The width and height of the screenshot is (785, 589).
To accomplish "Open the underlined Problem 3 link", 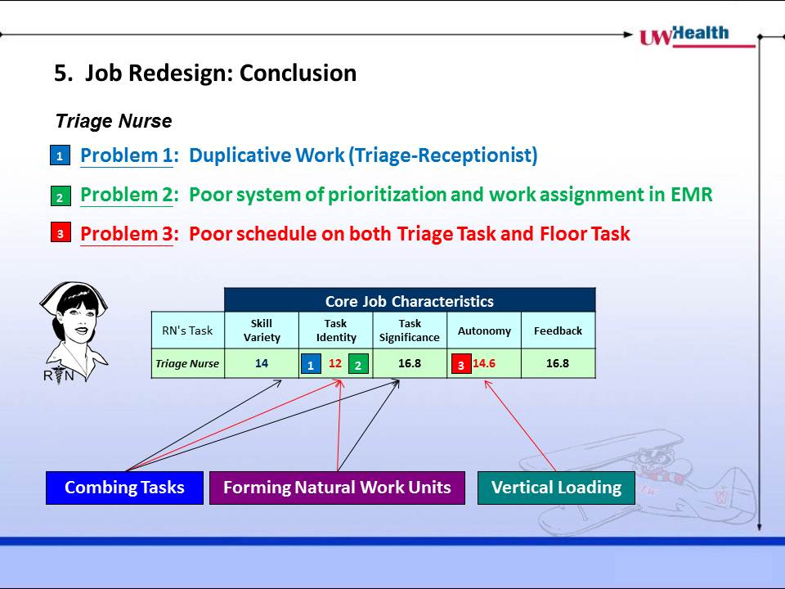I will (x=127, y=234).
